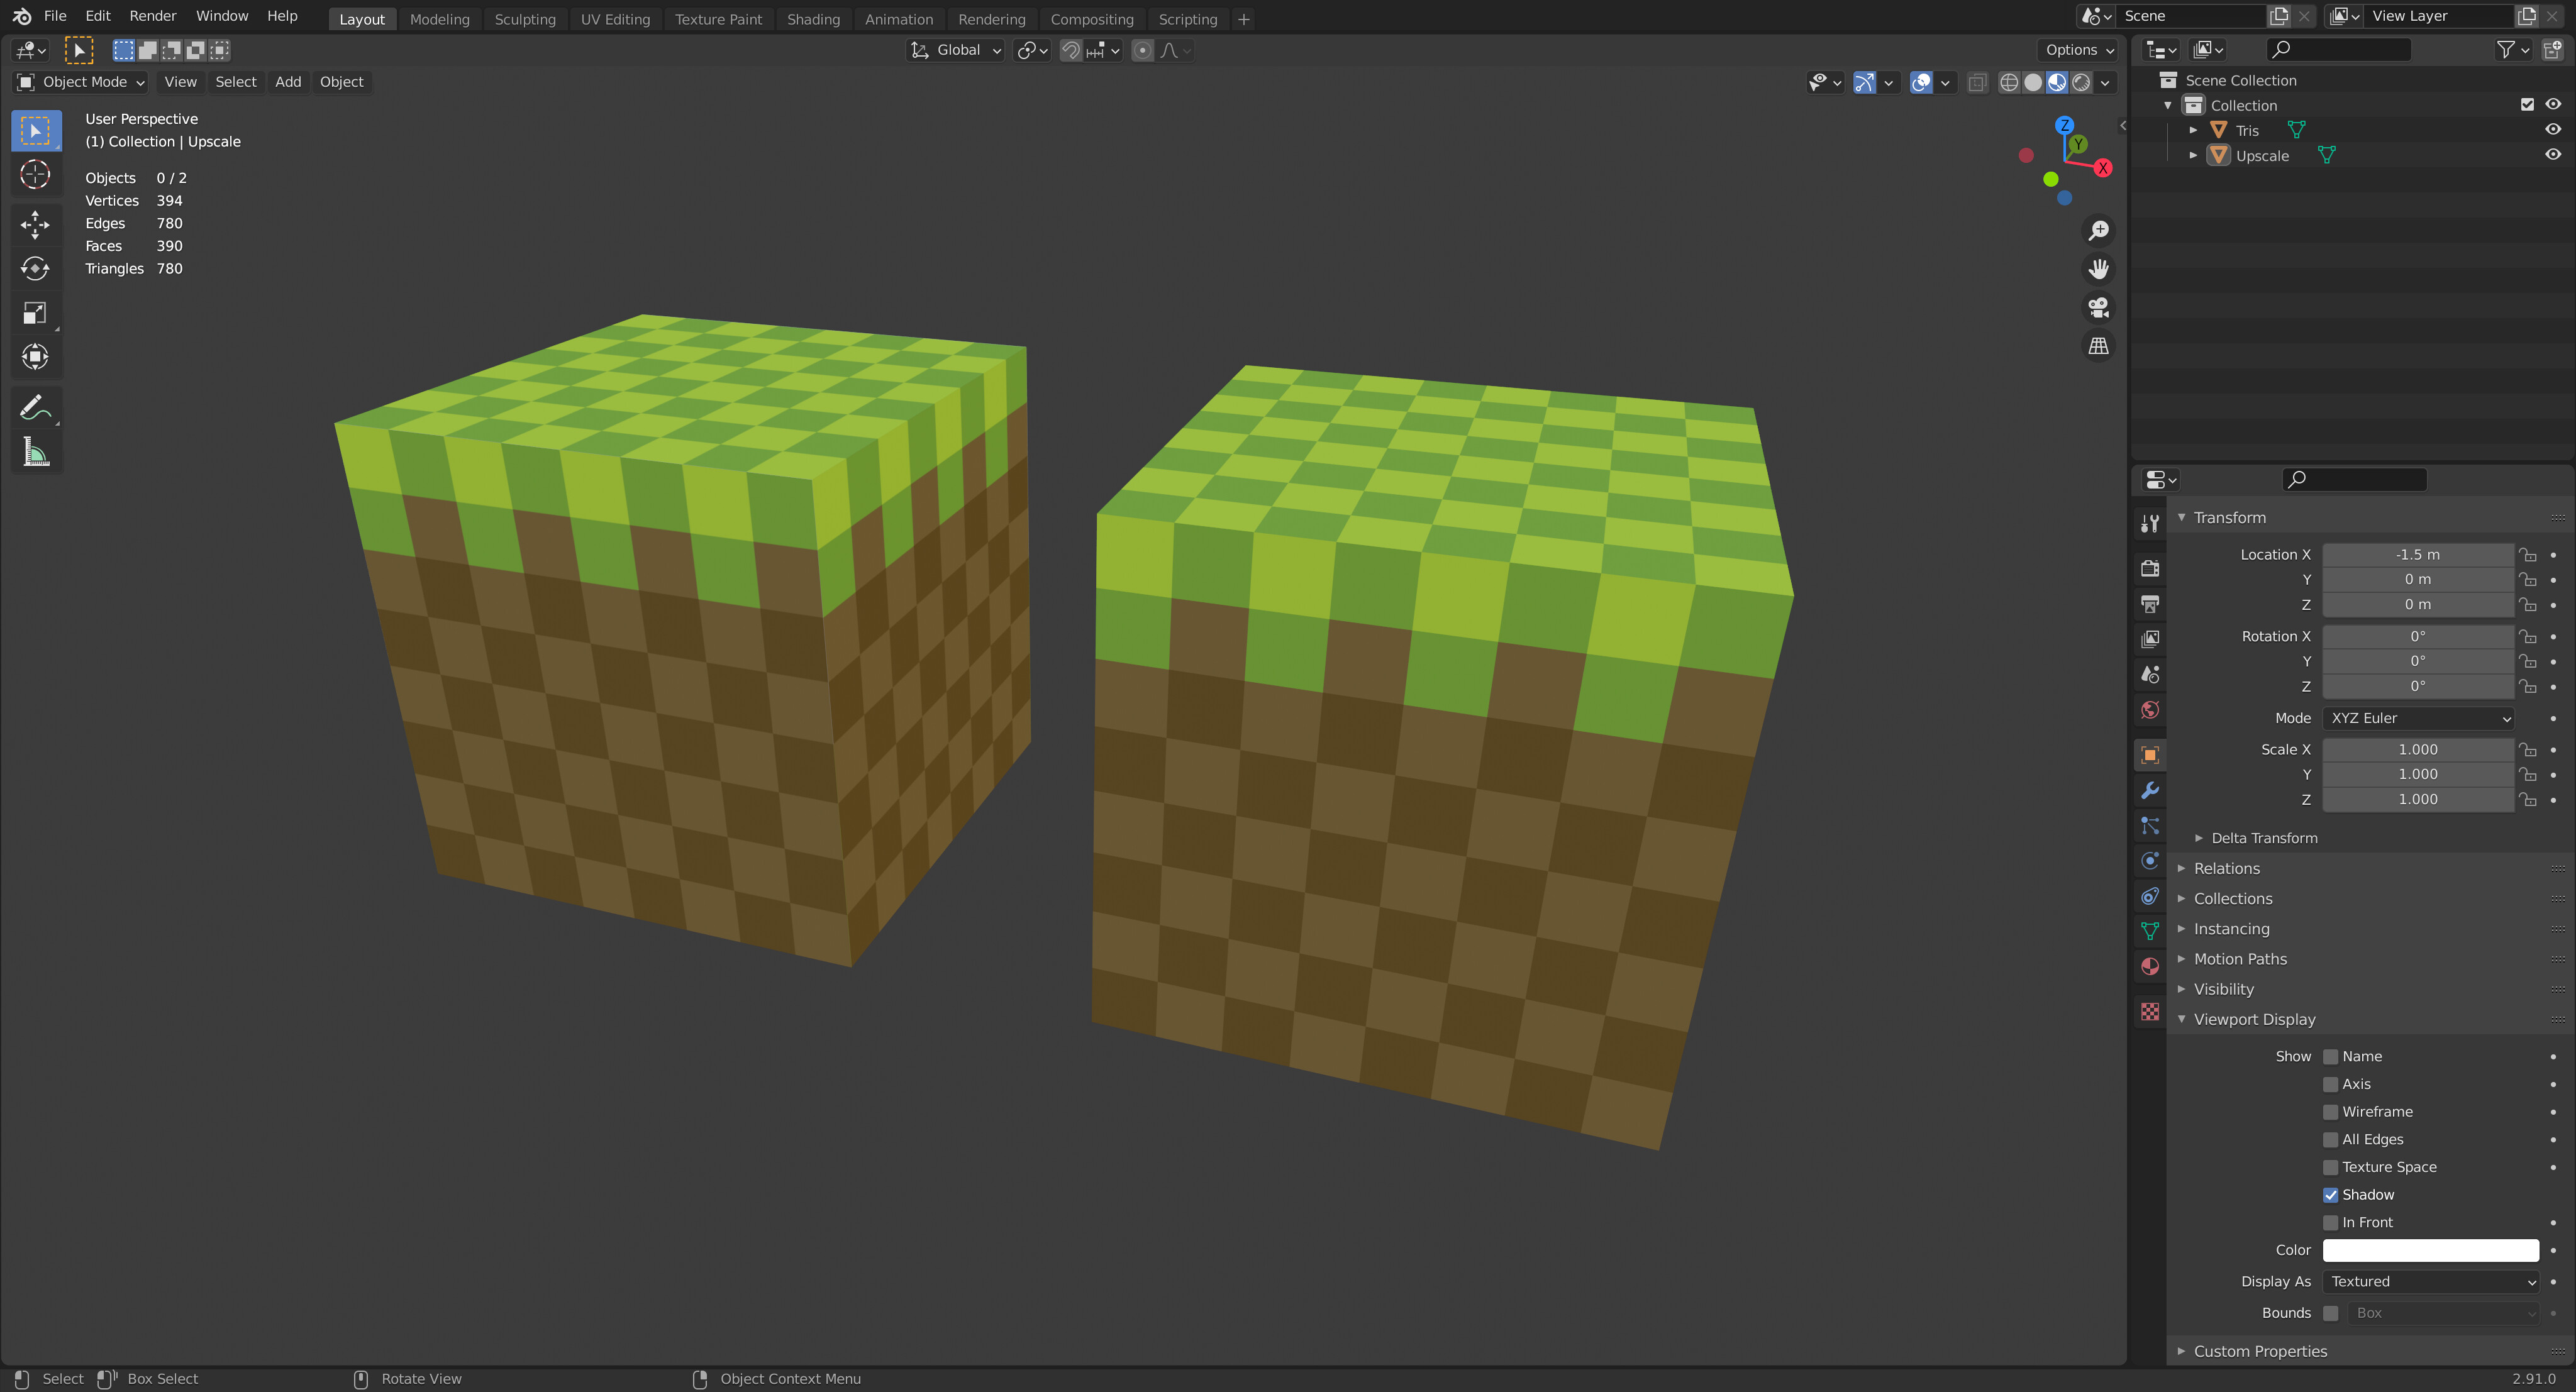Select the Measure ruler tool
This screenshot has width=2576, height=1392.
(36, 452)
